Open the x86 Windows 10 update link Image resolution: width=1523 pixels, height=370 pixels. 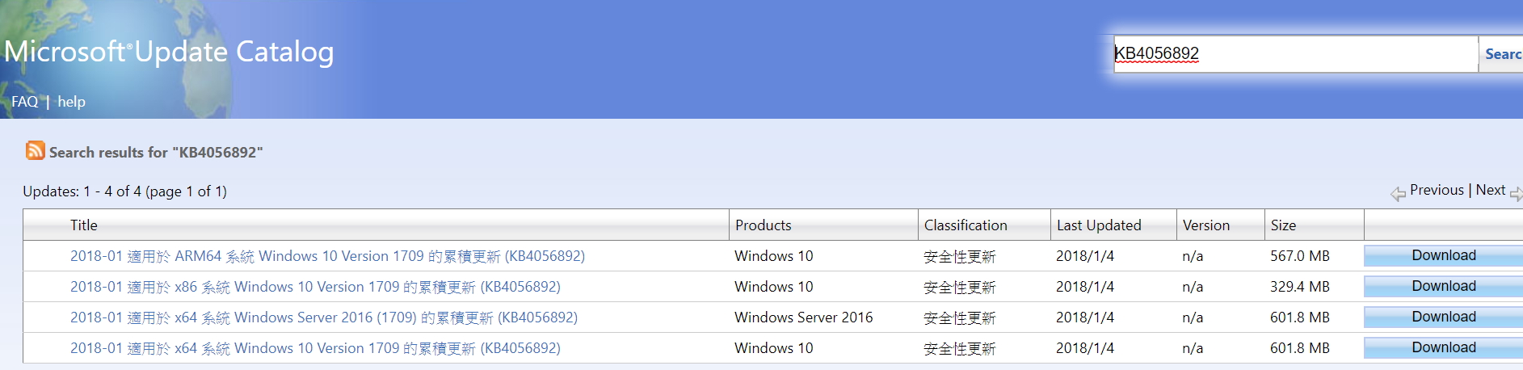[315, 287]
